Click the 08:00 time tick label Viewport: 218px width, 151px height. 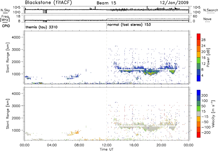[x=79, y=145]
